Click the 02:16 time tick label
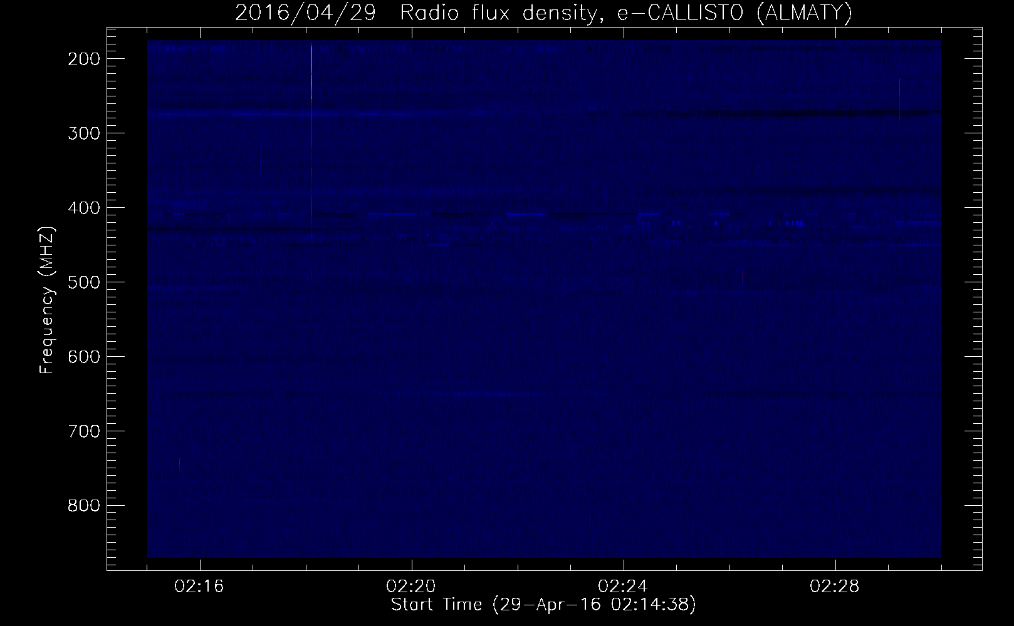 click(200, 587)
